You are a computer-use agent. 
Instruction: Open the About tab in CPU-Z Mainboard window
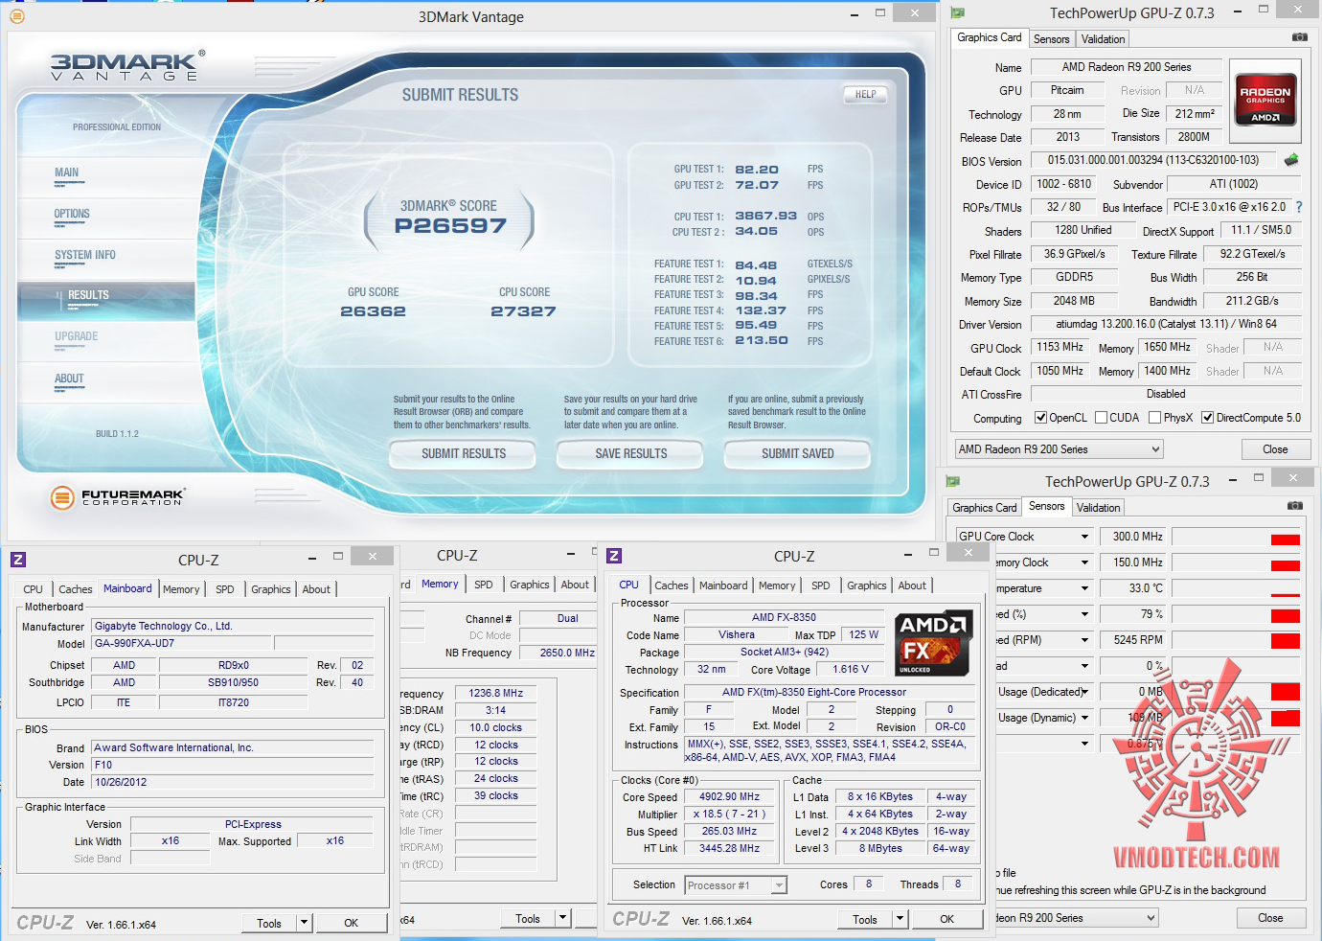coord(316,589)
